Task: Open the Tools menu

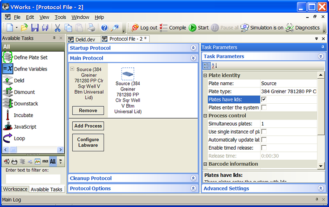Action: tap(60, 17)
